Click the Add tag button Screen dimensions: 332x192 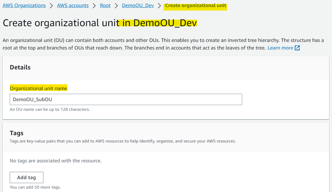pos(27,177)
